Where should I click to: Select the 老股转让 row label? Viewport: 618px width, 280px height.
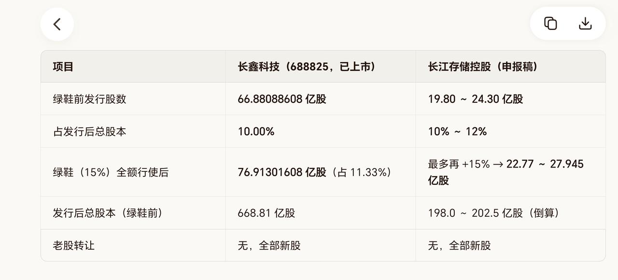tap(74, 245)
